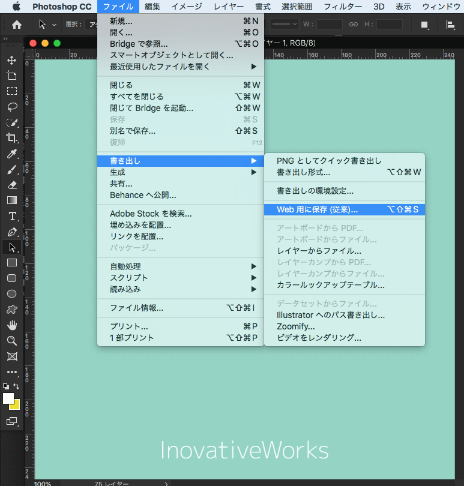Choose ファイル情報 menu item

(181, 308)
